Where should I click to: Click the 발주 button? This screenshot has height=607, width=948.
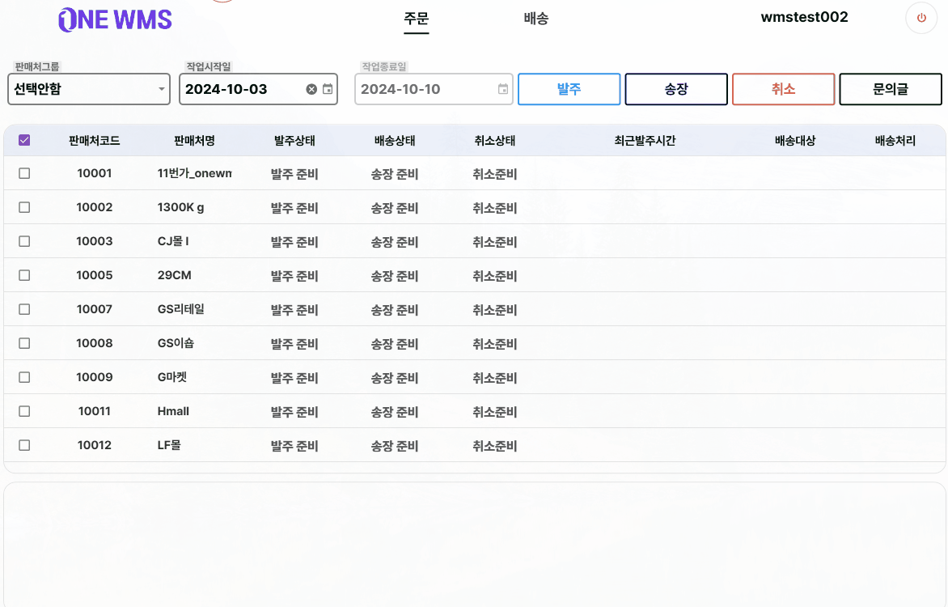point(569,89)
